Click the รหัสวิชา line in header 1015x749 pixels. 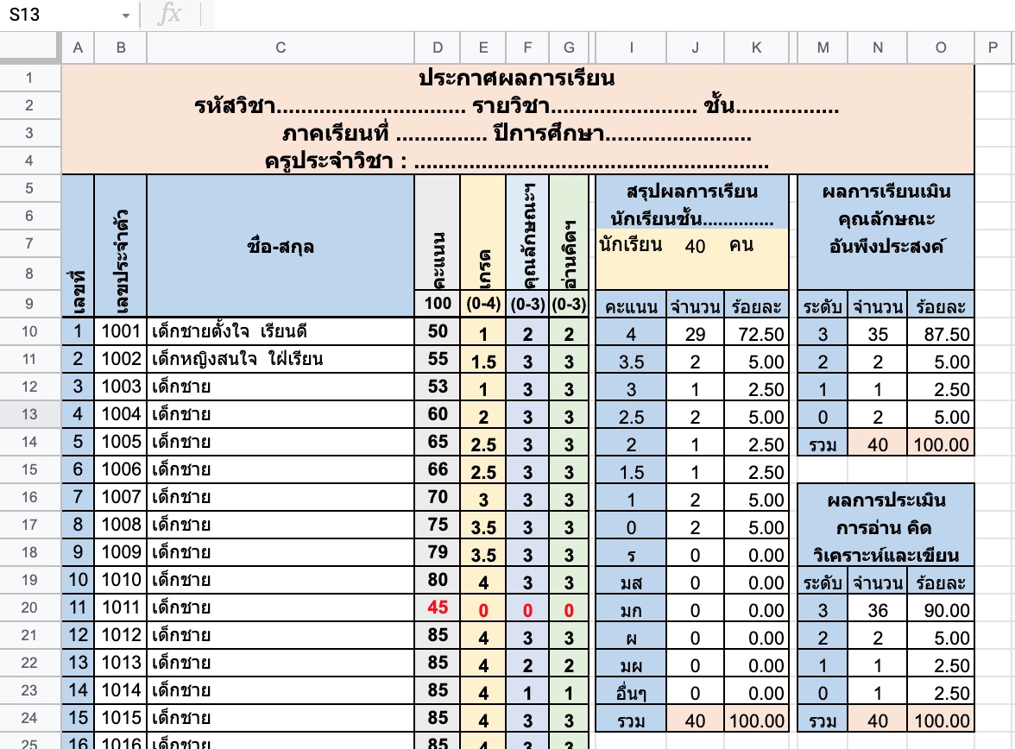pyautogui.click(x=517, y=105)
